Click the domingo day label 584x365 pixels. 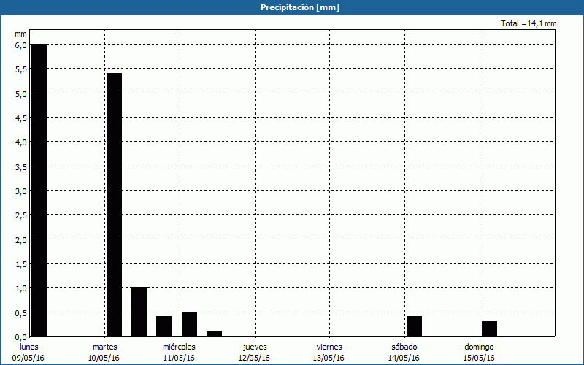pyautogui.click(x=479, y=347)
